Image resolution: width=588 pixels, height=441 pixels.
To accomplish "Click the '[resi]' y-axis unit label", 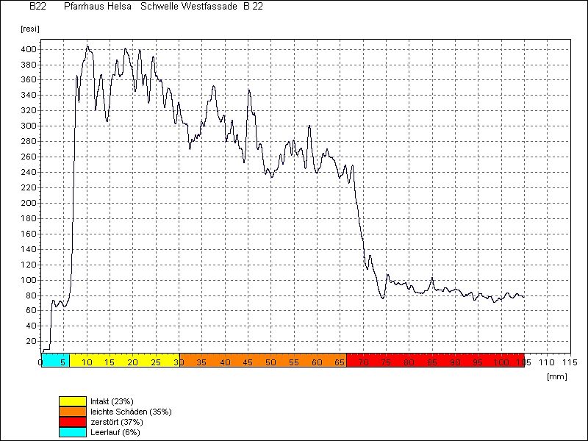I will [29, 29].
